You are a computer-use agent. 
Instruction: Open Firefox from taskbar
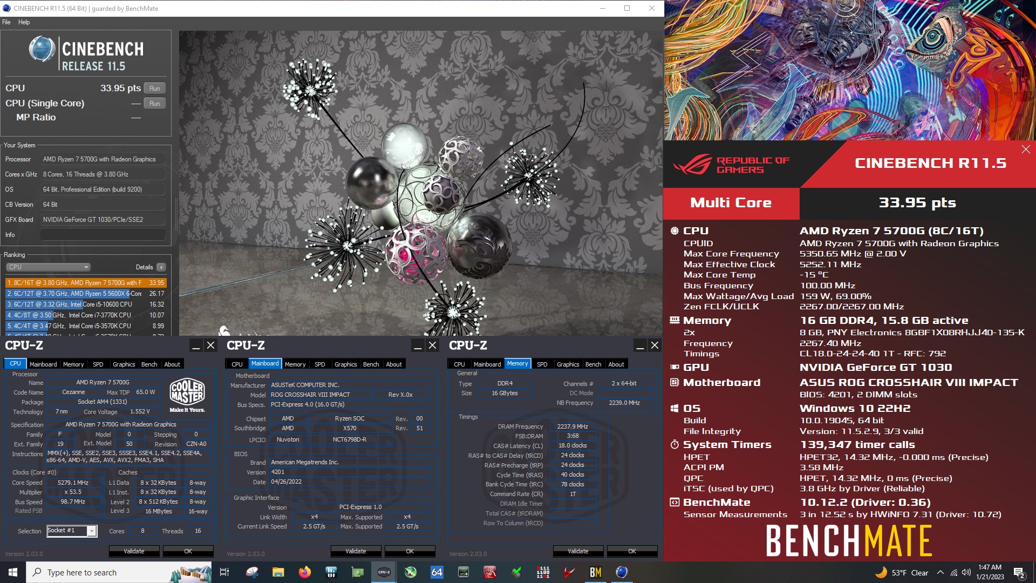tap(305, 572)
